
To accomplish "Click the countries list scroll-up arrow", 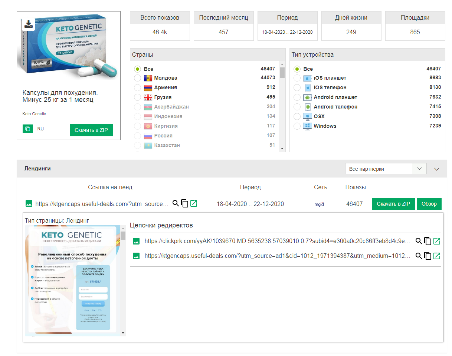I will [x=282, y=65].
